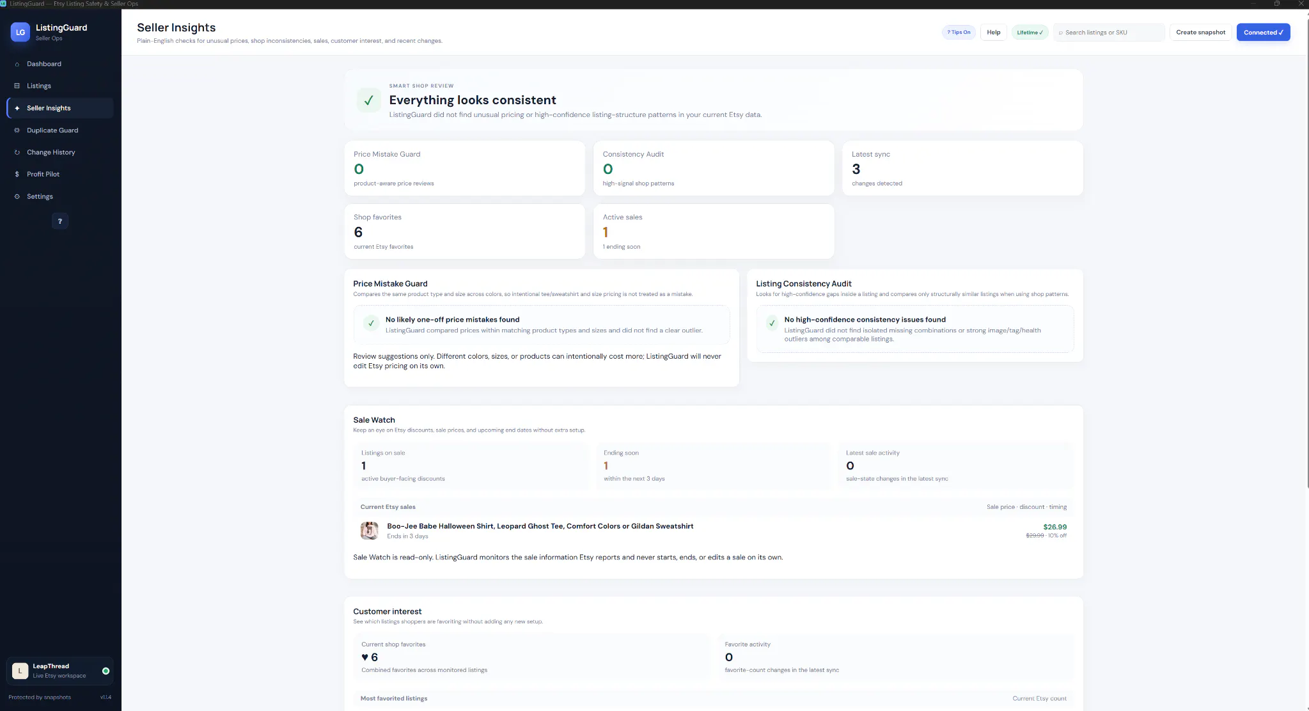Open the Boo-Jee Babe Halloween Shirt listing title

[540, 526]
